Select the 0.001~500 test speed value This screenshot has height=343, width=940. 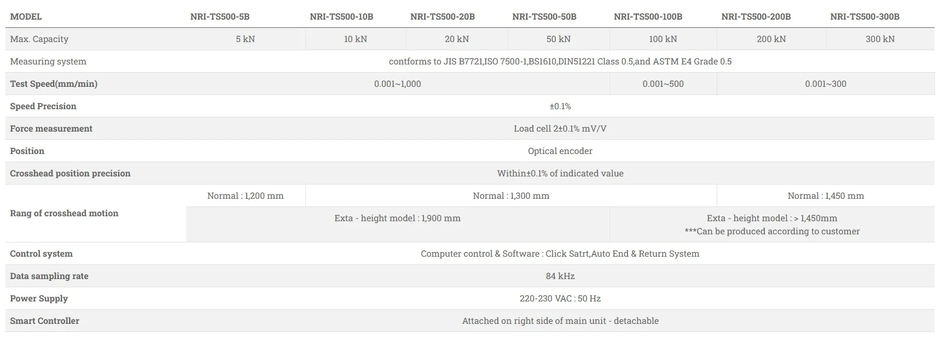point(663,84)
